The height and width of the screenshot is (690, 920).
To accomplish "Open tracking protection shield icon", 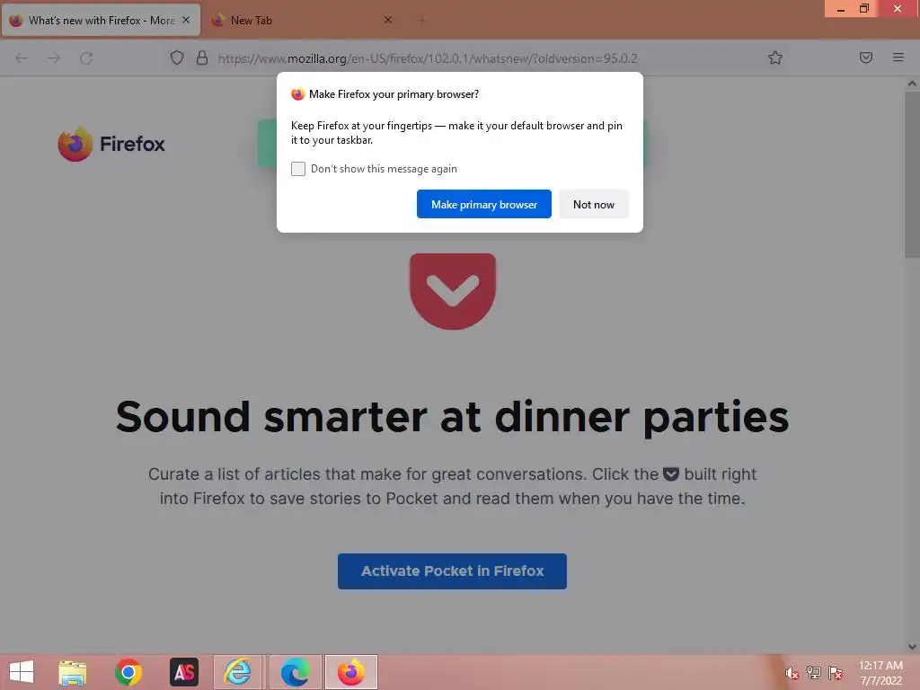I will coord(177,58).
